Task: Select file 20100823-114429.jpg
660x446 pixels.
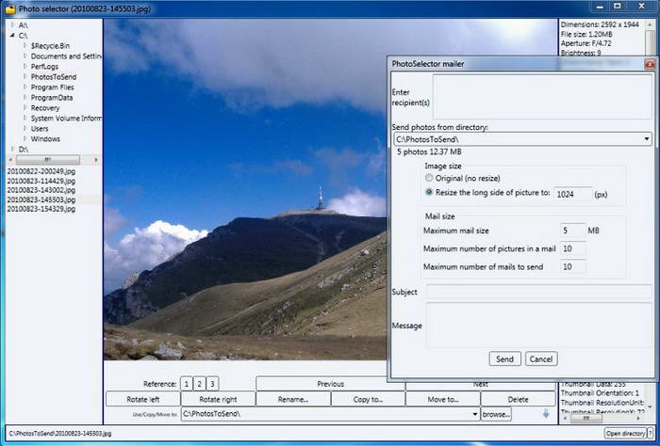Action: 41,181
